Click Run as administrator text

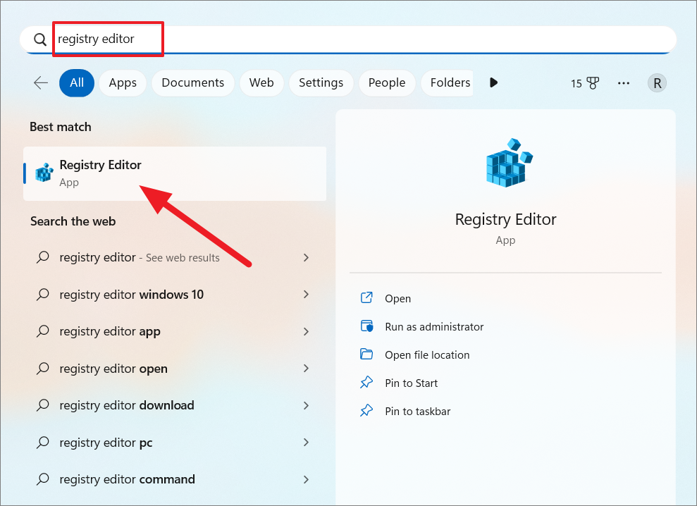[x=434, y=327]
